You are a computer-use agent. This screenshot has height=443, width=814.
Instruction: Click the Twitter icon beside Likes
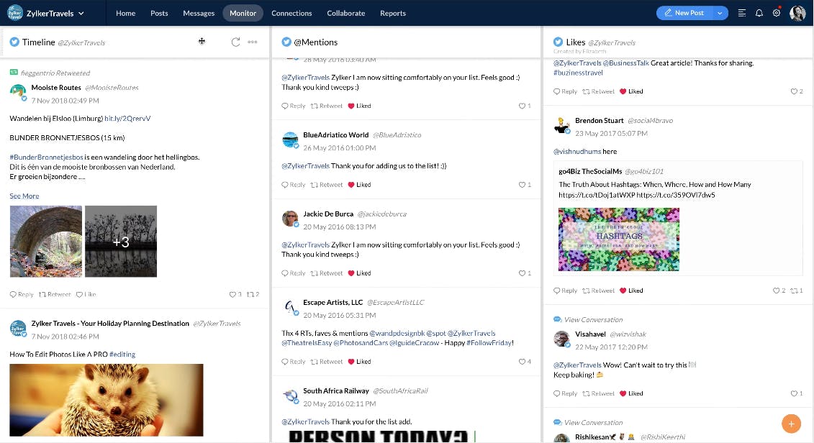558,42
